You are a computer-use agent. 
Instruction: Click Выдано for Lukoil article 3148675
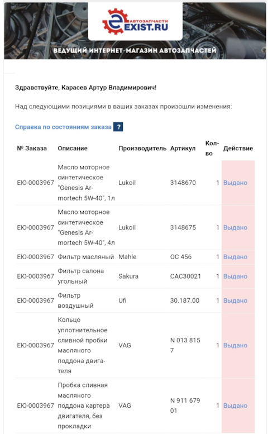click(235, 227)
